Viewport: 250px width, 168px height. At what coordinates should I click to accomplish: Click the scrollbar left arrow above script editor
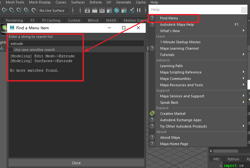[x=211, y=151]
